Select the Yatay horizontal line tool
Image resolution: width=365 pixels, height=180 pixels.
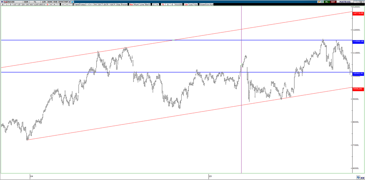point(83,5)
